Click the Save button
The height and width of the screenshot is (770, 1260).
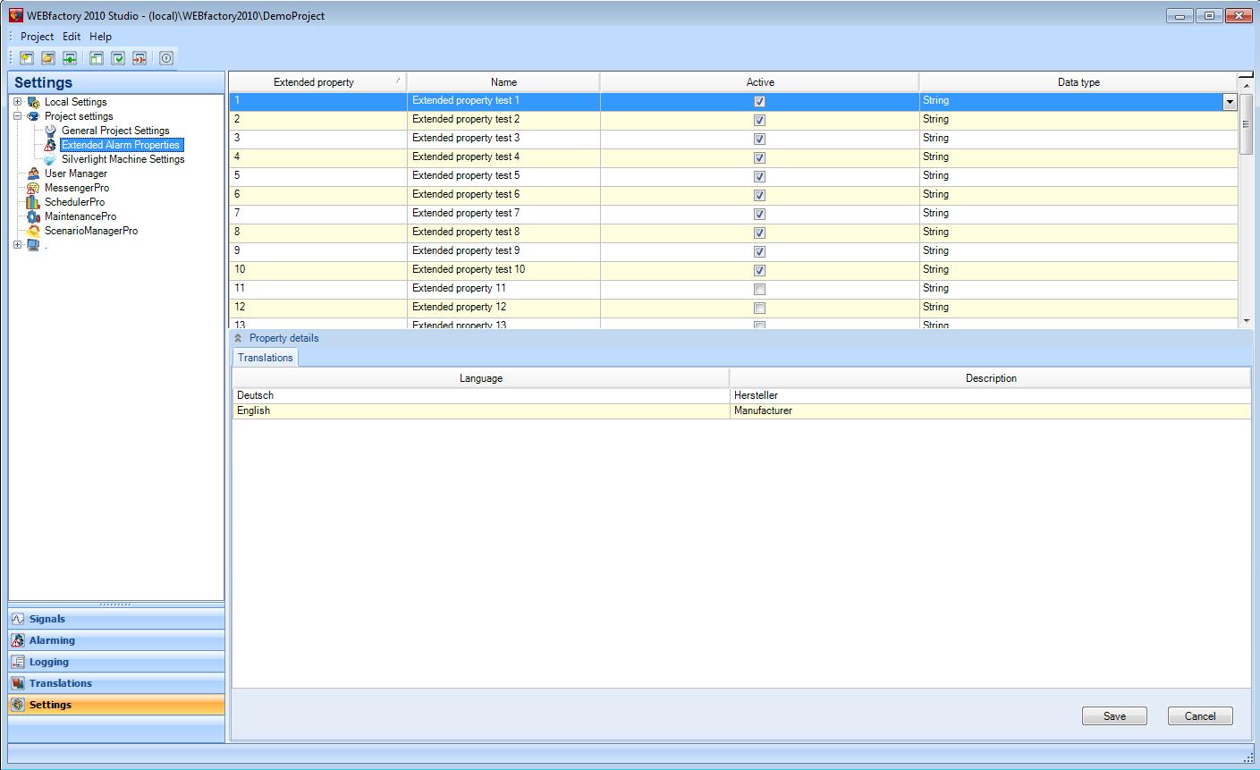(1114, 716)
